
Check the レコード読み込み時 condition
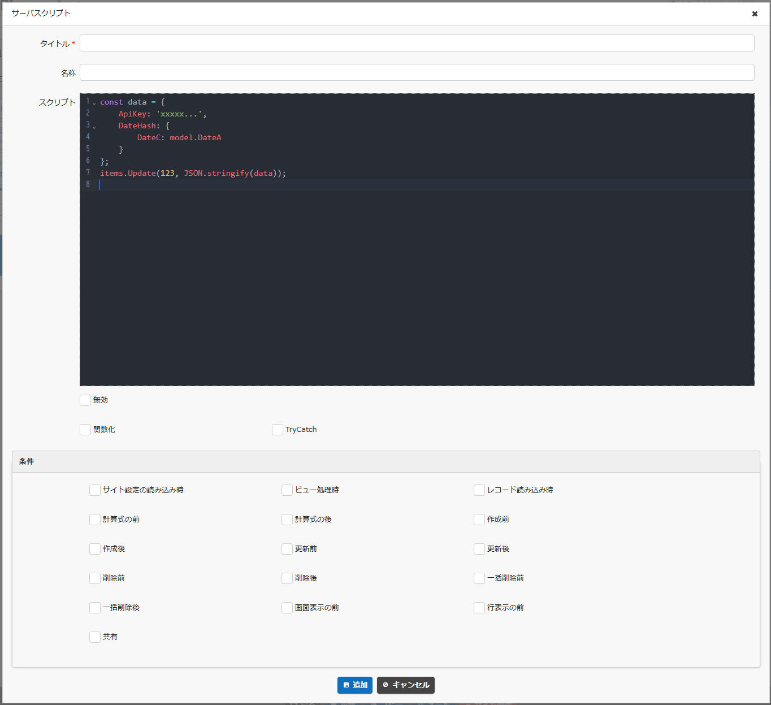pos(479,490)
